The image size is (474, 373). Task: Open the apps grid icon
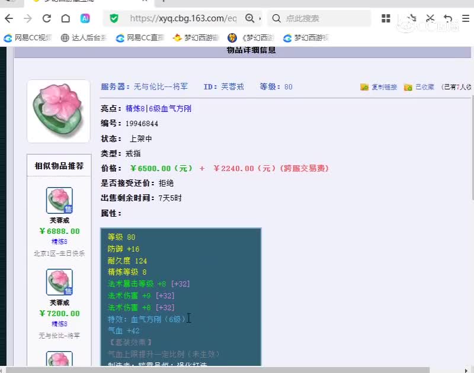[x=386, y=18]
